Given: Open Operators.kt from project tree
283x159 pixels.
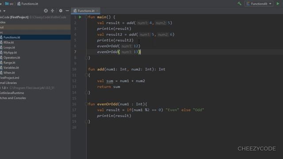Looking at the screenshot, I should tap(12, 57).
